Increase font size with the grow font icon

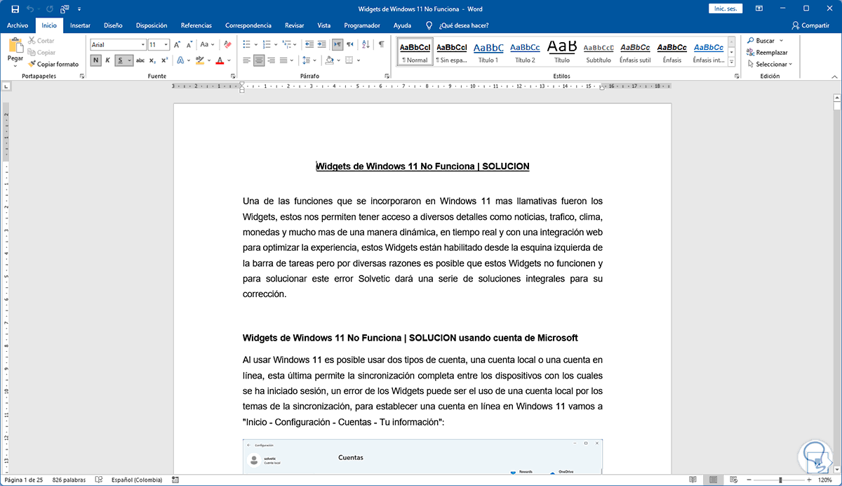tap(177, 45)
